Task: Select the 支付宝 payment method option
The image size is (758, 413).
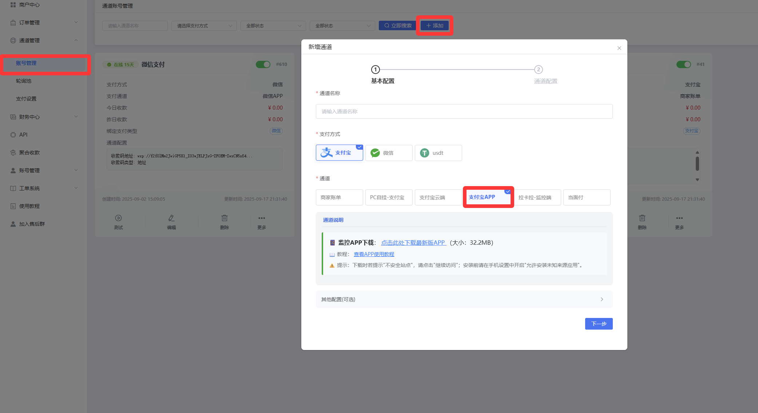Action: (x=339, y=153)
